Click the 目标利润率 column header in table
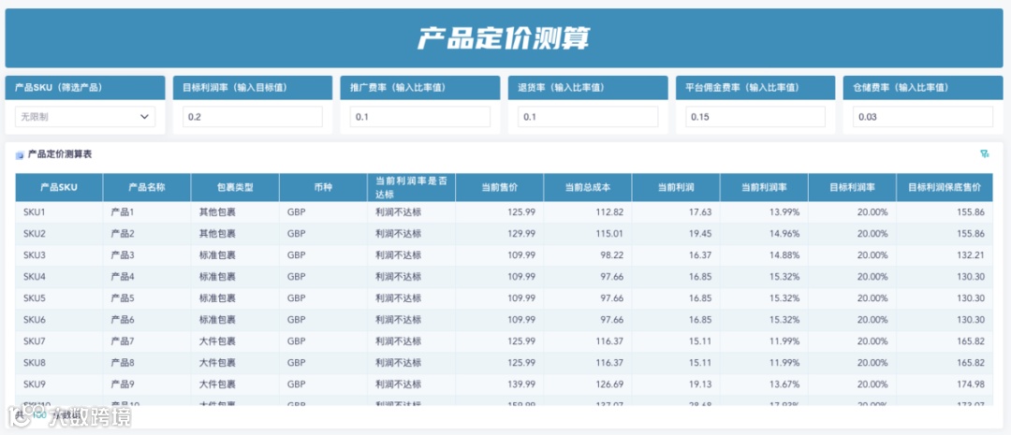 [853, 187]
